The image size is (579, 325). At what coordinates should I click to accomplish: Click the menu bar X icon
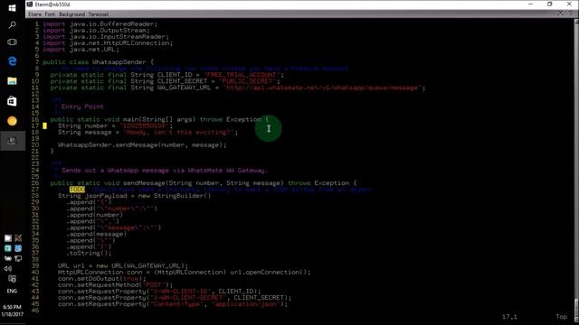(560, 14)
